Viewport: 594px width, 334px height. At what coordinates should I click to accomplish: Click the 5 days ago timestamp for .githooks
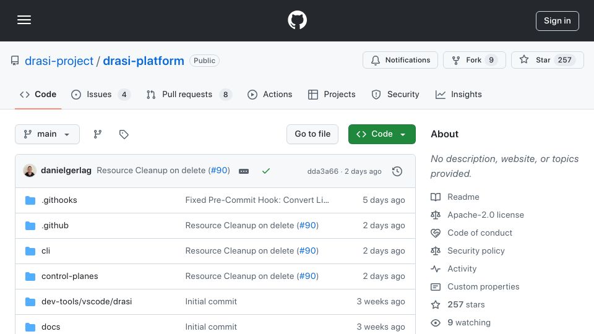[x=384, y=200]
